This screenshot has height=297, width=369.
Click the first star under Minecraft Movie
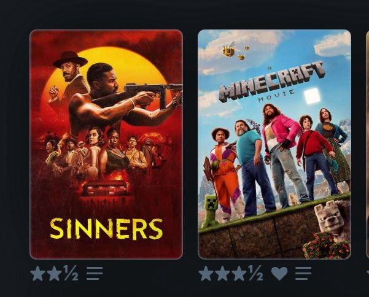click(206, 273)
